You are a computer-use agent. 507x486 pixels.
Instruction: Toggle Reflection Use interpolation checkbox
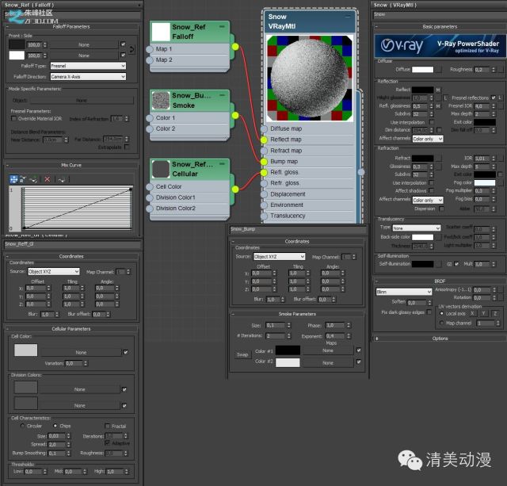coord(431,122)
